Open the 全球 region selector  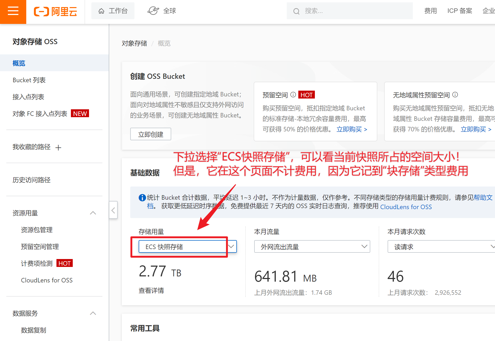(161, 11)
